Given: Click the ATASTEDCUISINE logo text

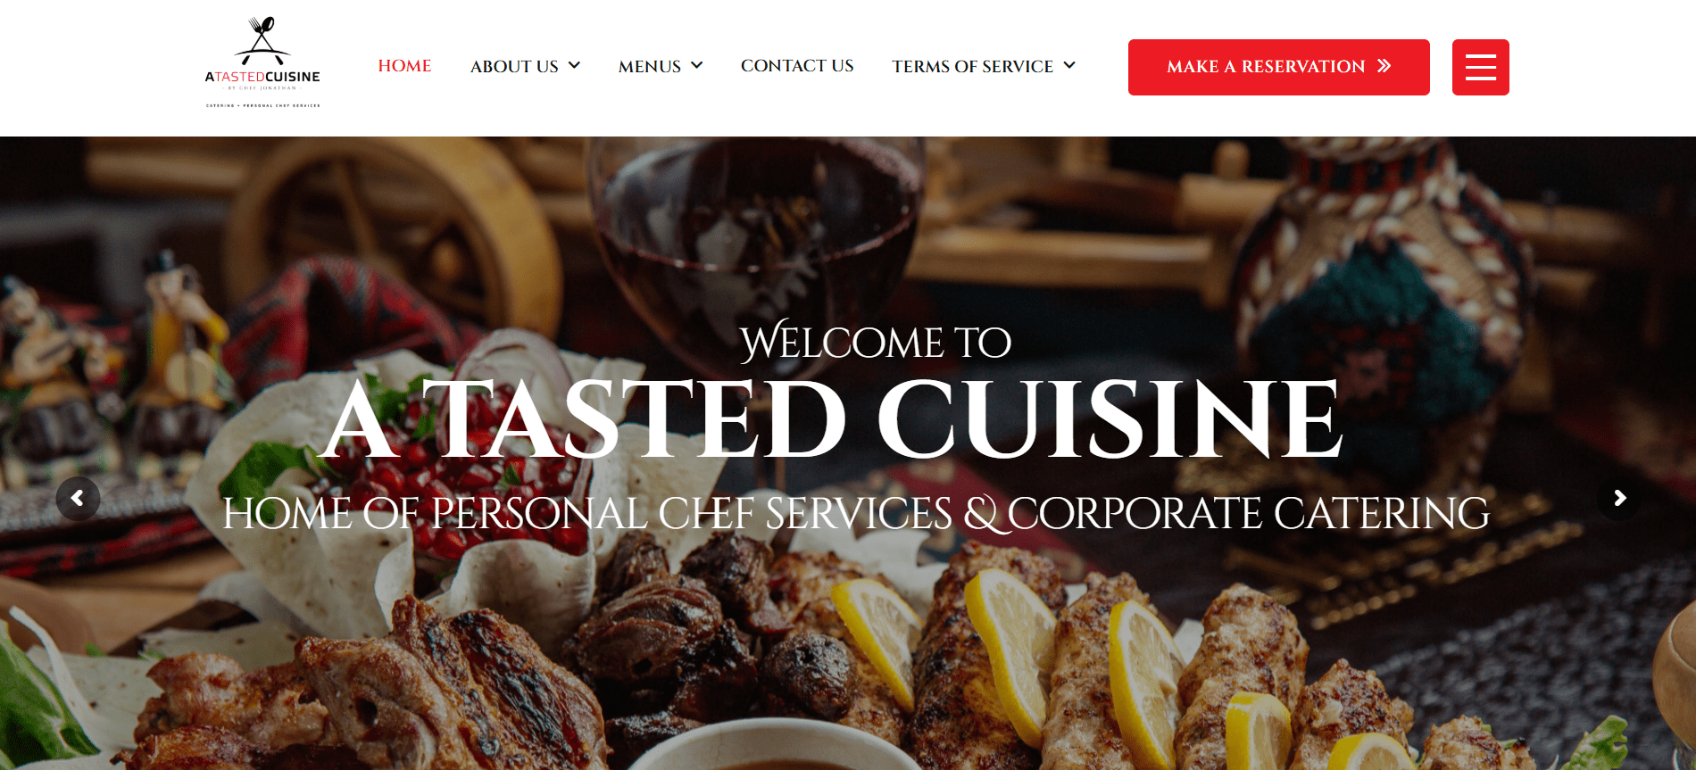Looking at the screenshot, I should pyautogui.click(x=262, y=77).
